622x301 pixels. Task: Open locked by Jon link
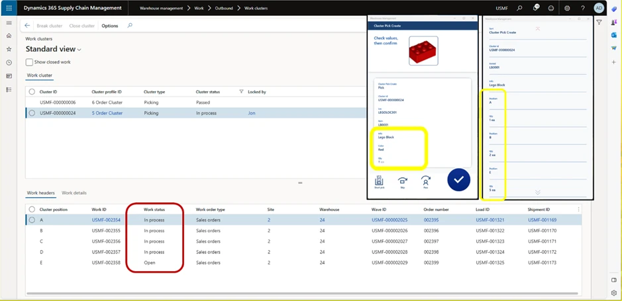pos(252,113)
